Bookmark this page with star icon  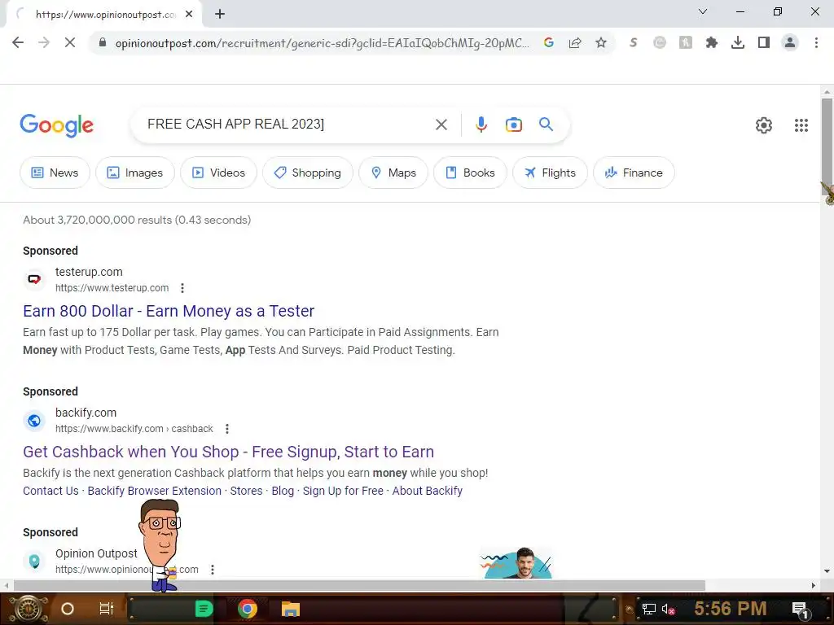click(x=601, y=42)
